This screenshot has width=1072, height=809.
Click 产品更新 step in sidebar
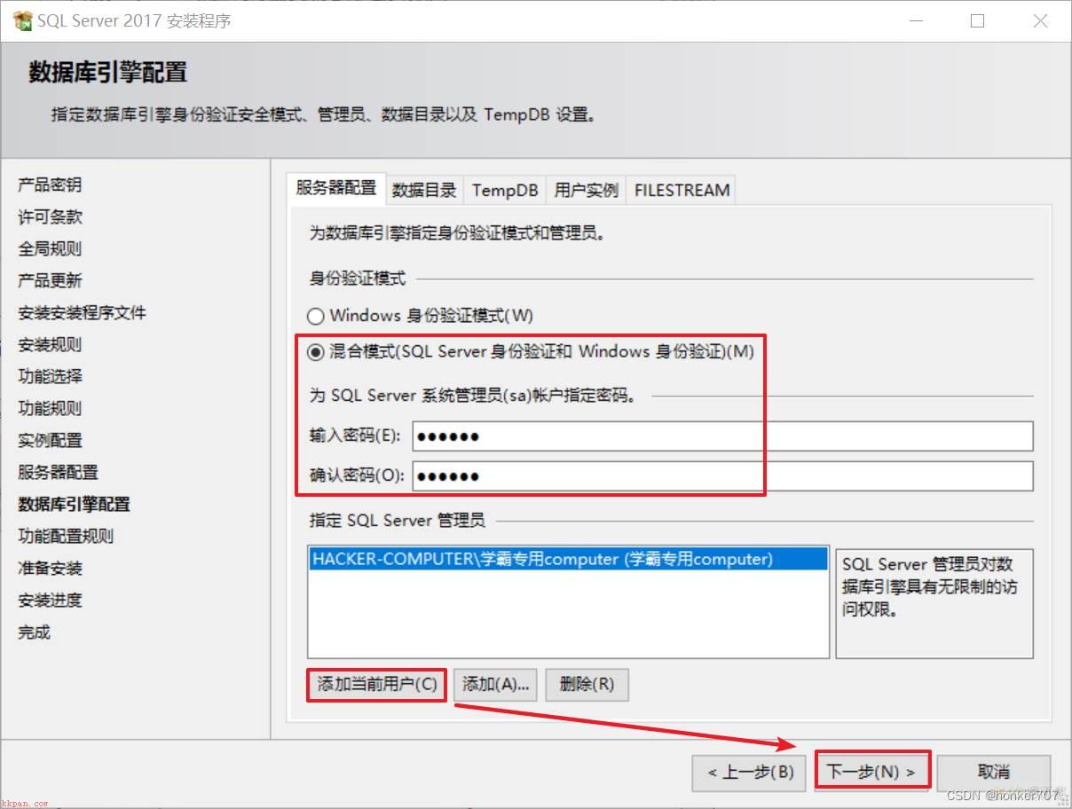pos(50,280)
